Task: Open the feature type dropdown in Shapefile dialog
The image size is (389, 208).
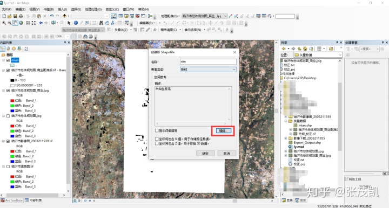Action: point(208,70)
